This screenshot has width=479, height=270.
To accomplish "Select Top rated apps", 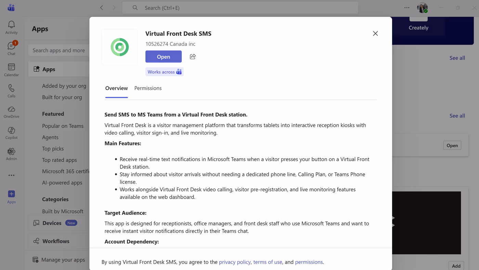I will click(x=60, y=160).
